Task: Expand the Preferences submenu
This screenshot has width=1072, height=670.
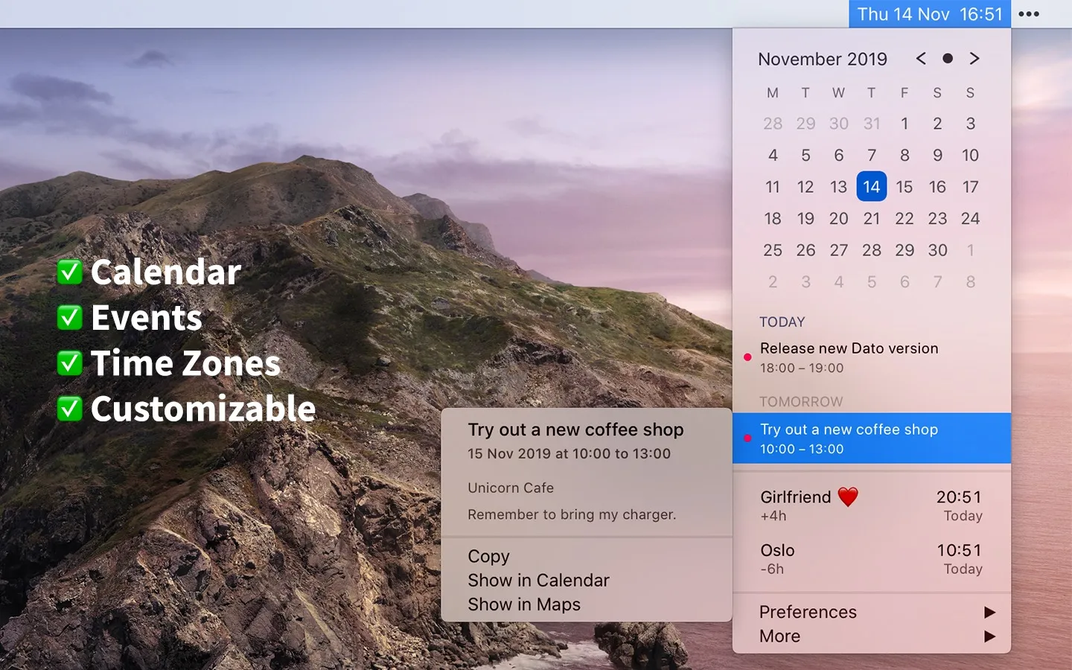Action: (808, 612)
